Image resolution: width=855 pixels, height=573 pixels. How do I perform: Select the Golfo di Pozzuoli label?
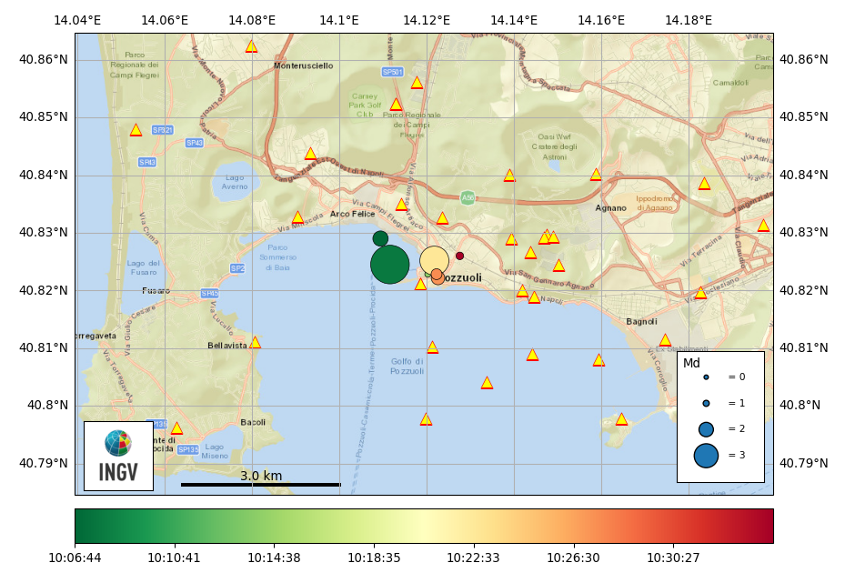pyautogui.click(x=407, y=367)
